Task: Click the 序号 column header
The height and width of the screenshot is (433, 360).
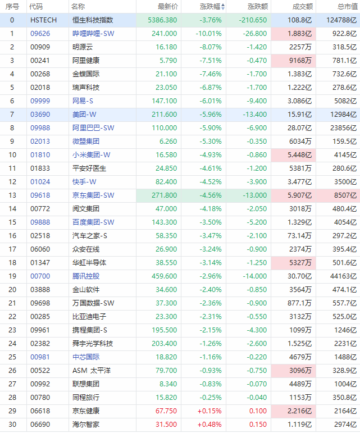Action: pyautogui.click(x=12, y=7)
